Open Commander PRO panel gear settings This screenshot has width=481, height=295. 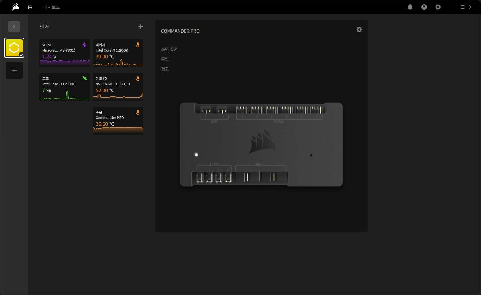[x=359, y=29]
